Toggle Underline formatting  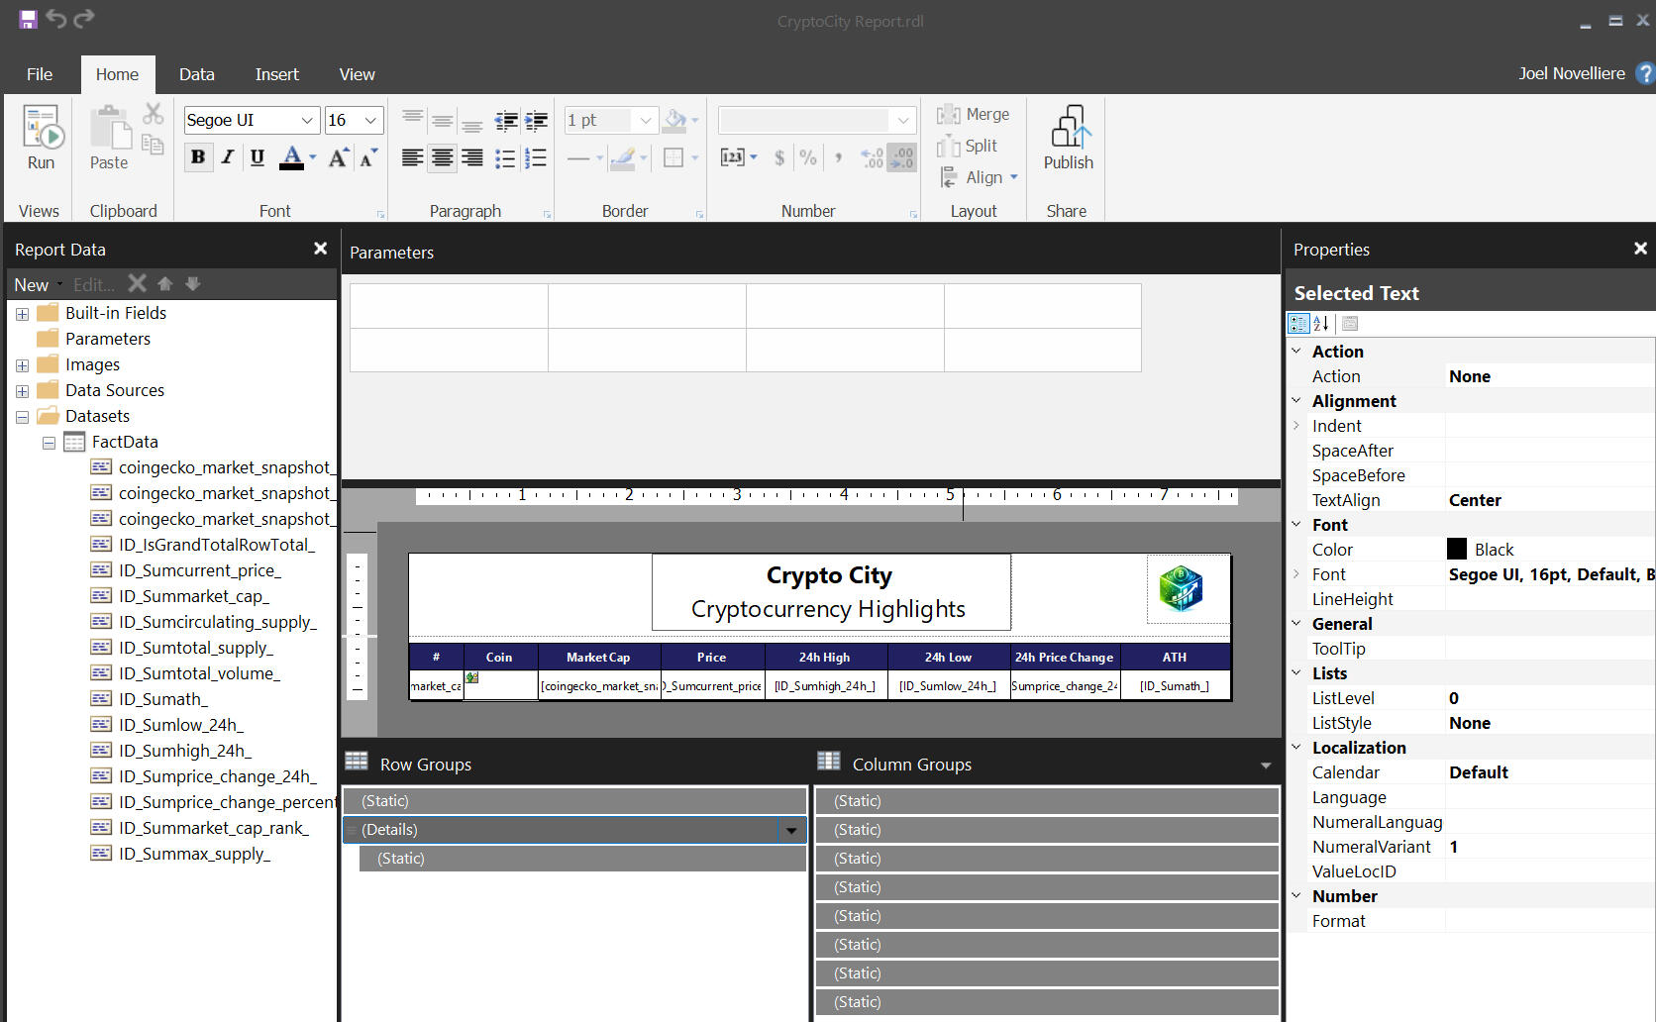point(258,157)
